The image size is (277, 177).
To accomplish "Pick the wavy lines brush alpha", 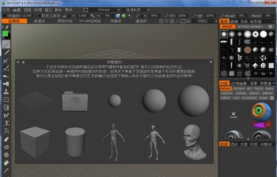I will click(239, 73).
